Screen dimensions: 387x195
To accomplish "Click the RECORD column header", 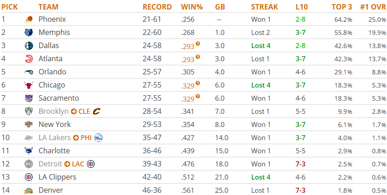I will pyautogui.click(x=157, y=7).
